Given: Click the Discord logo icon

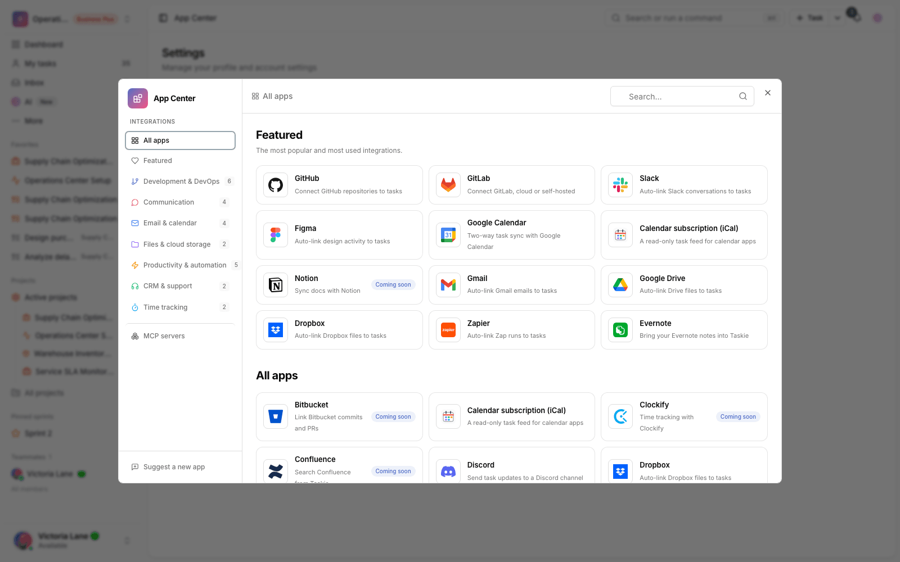Looking at the screenshot, I should 448,471.
